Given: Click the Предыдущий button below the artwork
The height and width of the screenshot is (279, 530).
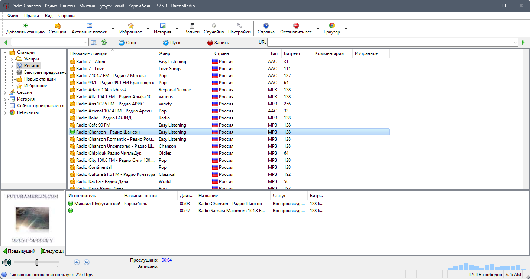Looking at the screenshot, I should pyautogui.click(x=19, y=251).
